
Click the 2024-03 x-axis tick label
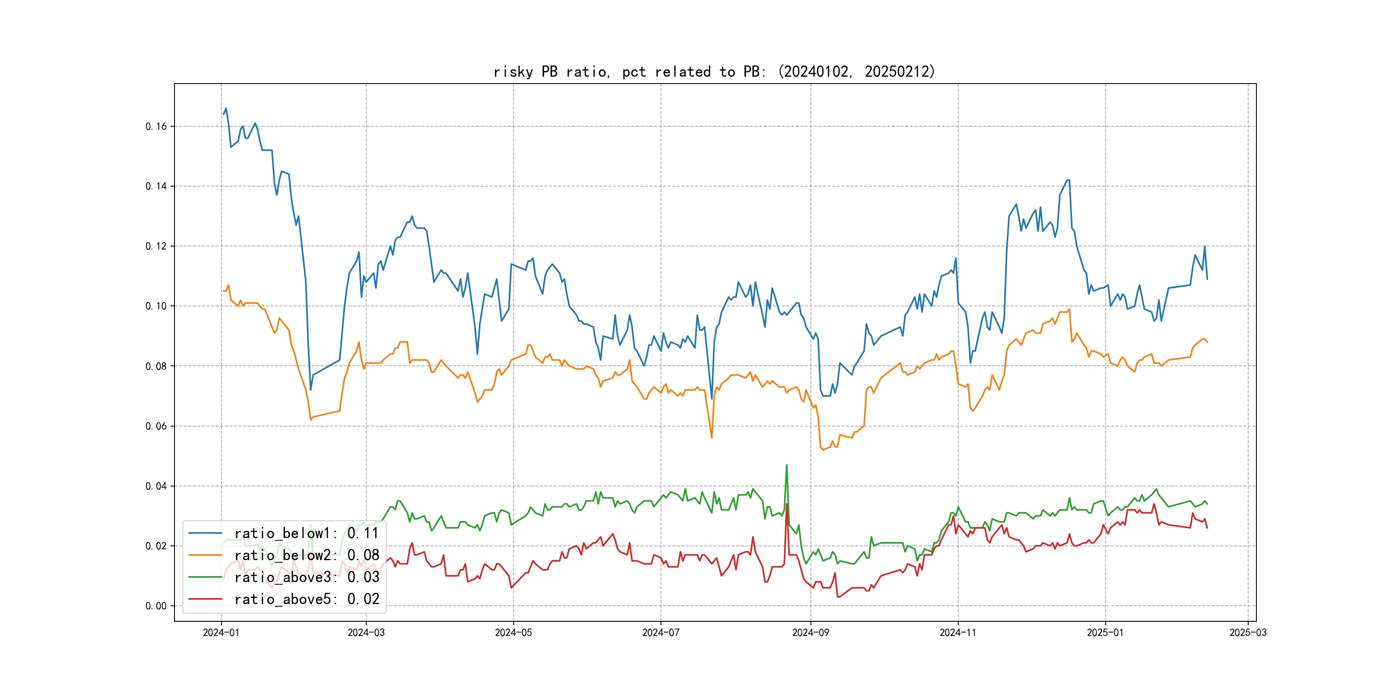366,633
